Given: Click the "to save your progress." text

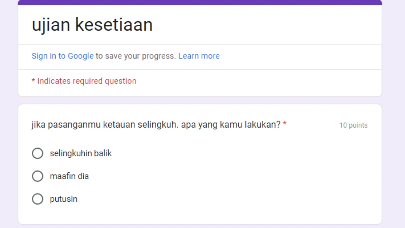Looking at the screenshot, I should tap(136, 56).
